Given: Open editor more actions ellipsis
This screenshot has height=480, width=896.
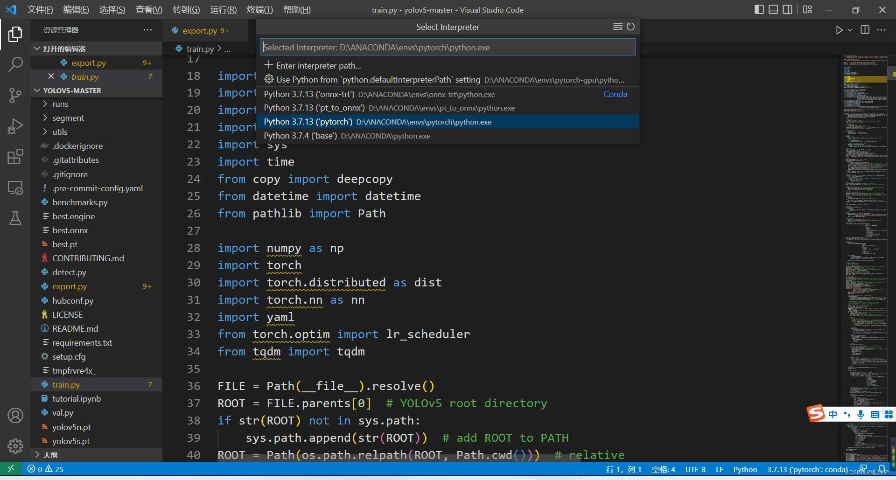Looking at the screenshot, I should (x=881, y=30).
